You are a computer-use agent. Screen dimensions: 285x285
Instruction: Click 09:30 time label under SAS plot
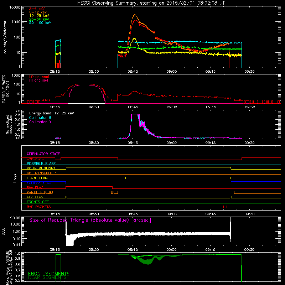click(250, 250)
